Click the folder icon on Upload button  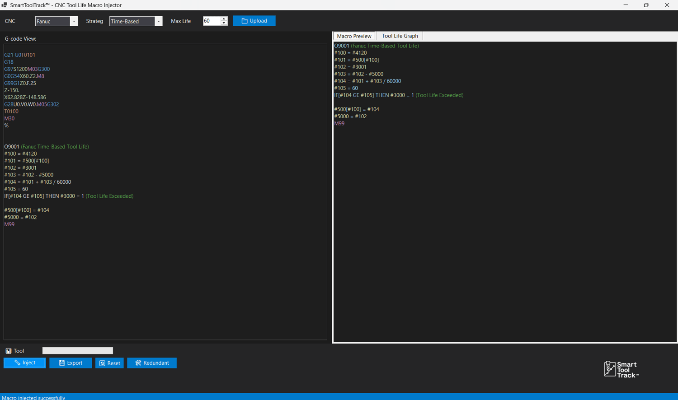pos(245,21)
